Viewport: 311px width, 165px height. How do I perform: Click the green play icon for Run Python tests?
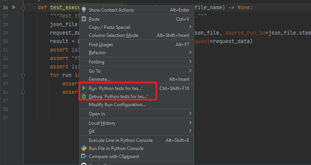84,88
